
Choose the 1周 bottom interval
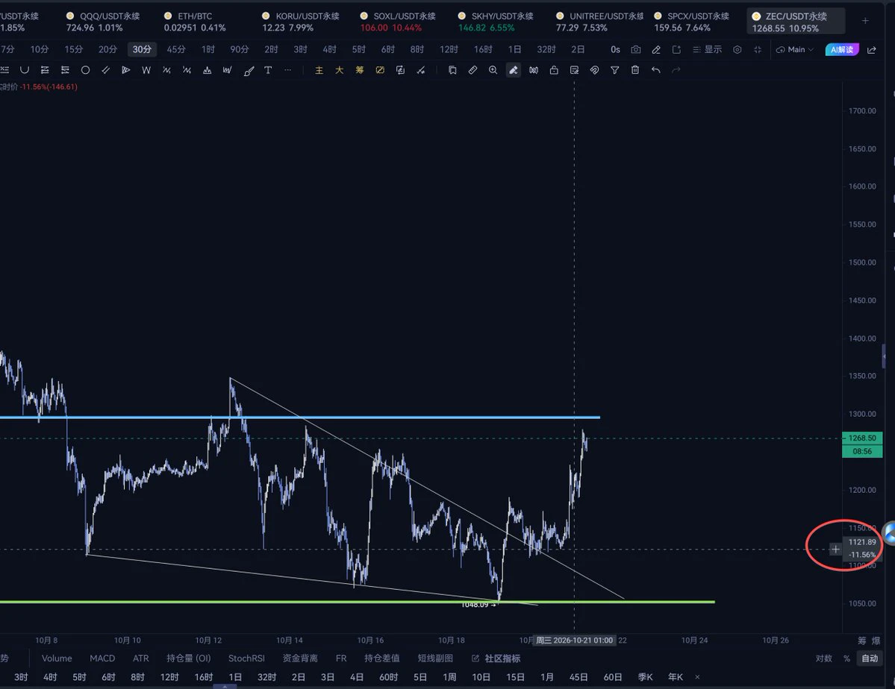coord(449,677)
